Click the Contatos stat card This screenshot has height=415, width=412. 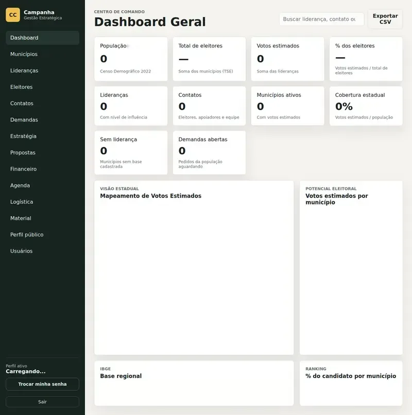[209, 106]
